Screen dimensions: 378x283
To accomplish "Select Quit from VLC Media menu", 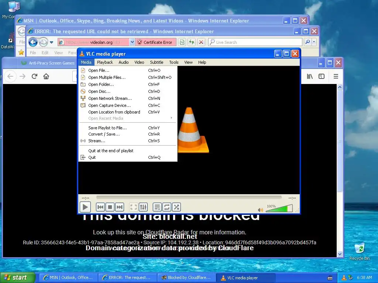I will coord(128,157).
